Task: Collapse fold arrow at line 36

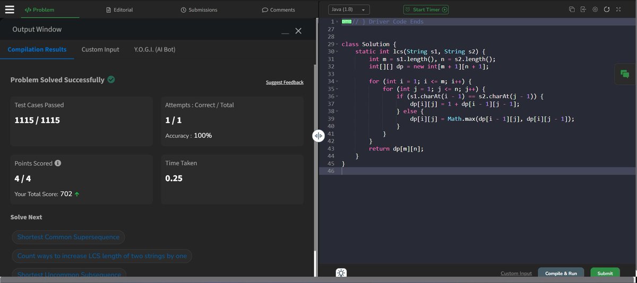Action: pos(338,96)
